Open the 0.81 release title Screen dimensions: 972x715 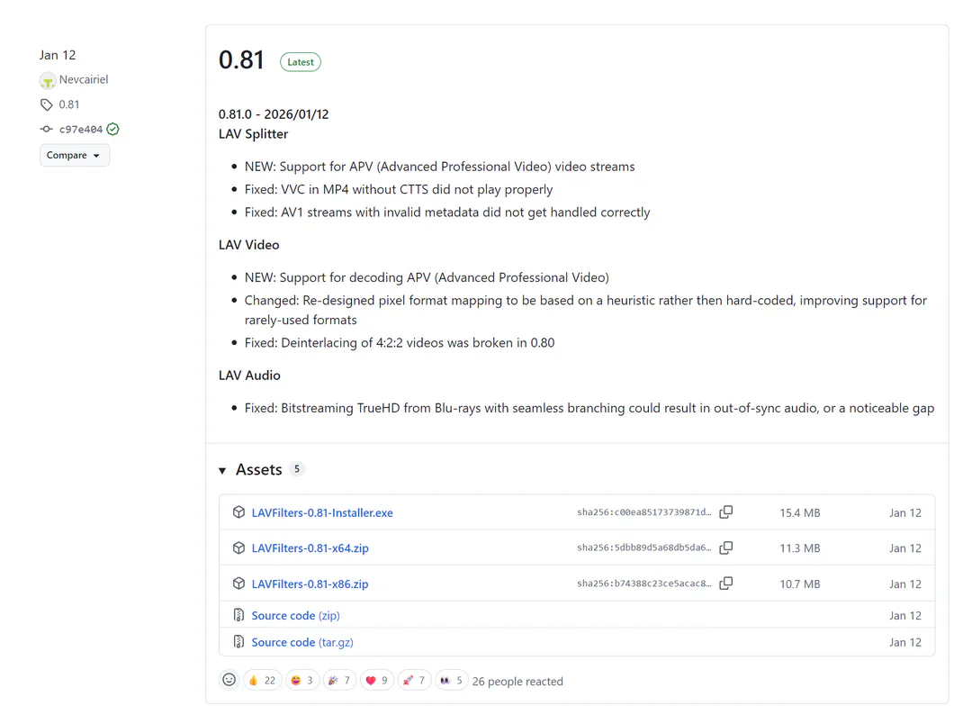coord(241,60)
